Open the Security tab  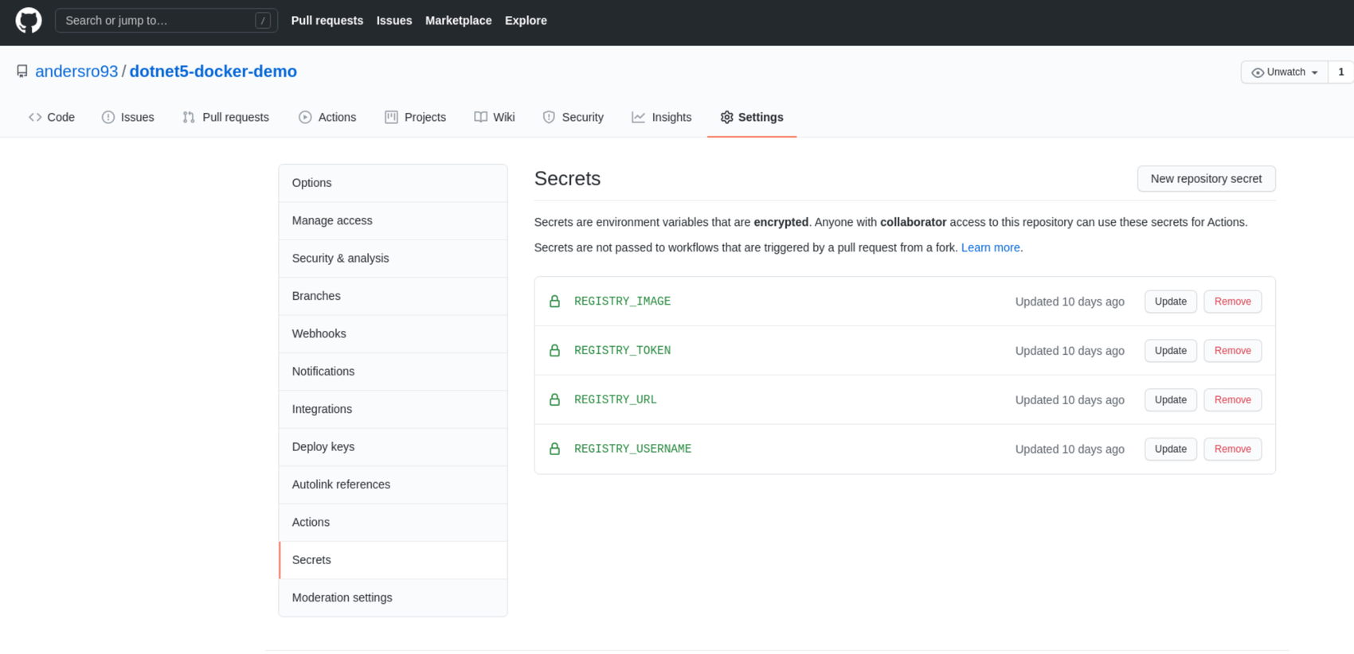[573, 117]
